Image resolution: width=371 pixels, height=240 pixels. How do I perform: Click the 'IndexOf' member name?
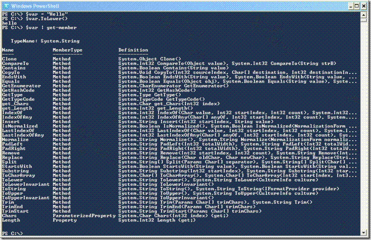pos(12,113)
